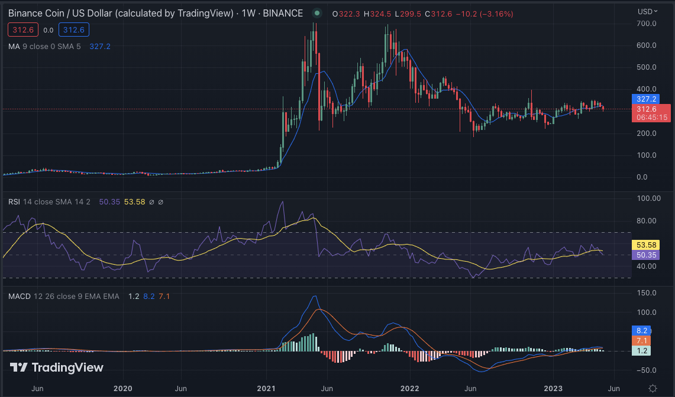Click the 80.00 RSI axis label
This screenshot has width=675, height=397.
(647, 220)
